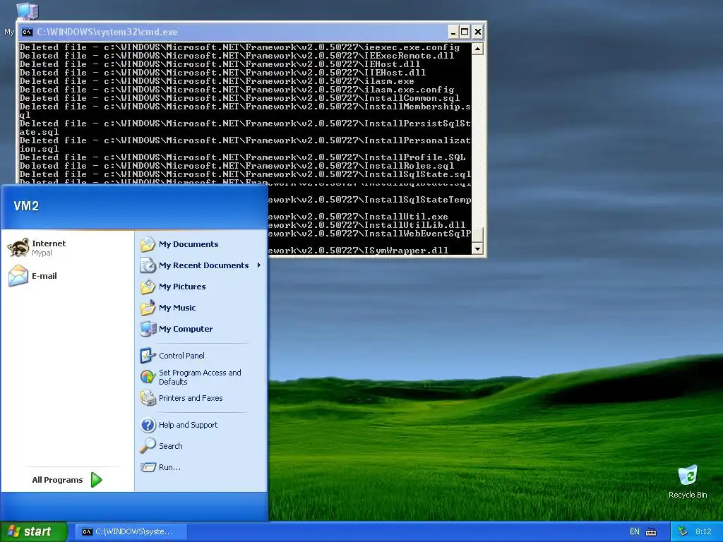Screen dimensions: 723x542
Task: Select My Pictures label in Start menu
Action: [x=182, y=287]
